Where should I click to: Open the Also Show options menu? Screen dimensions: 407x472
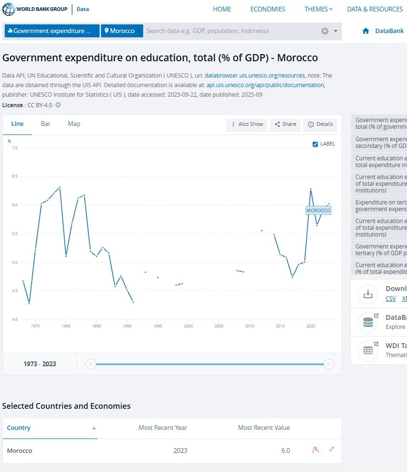247,124
